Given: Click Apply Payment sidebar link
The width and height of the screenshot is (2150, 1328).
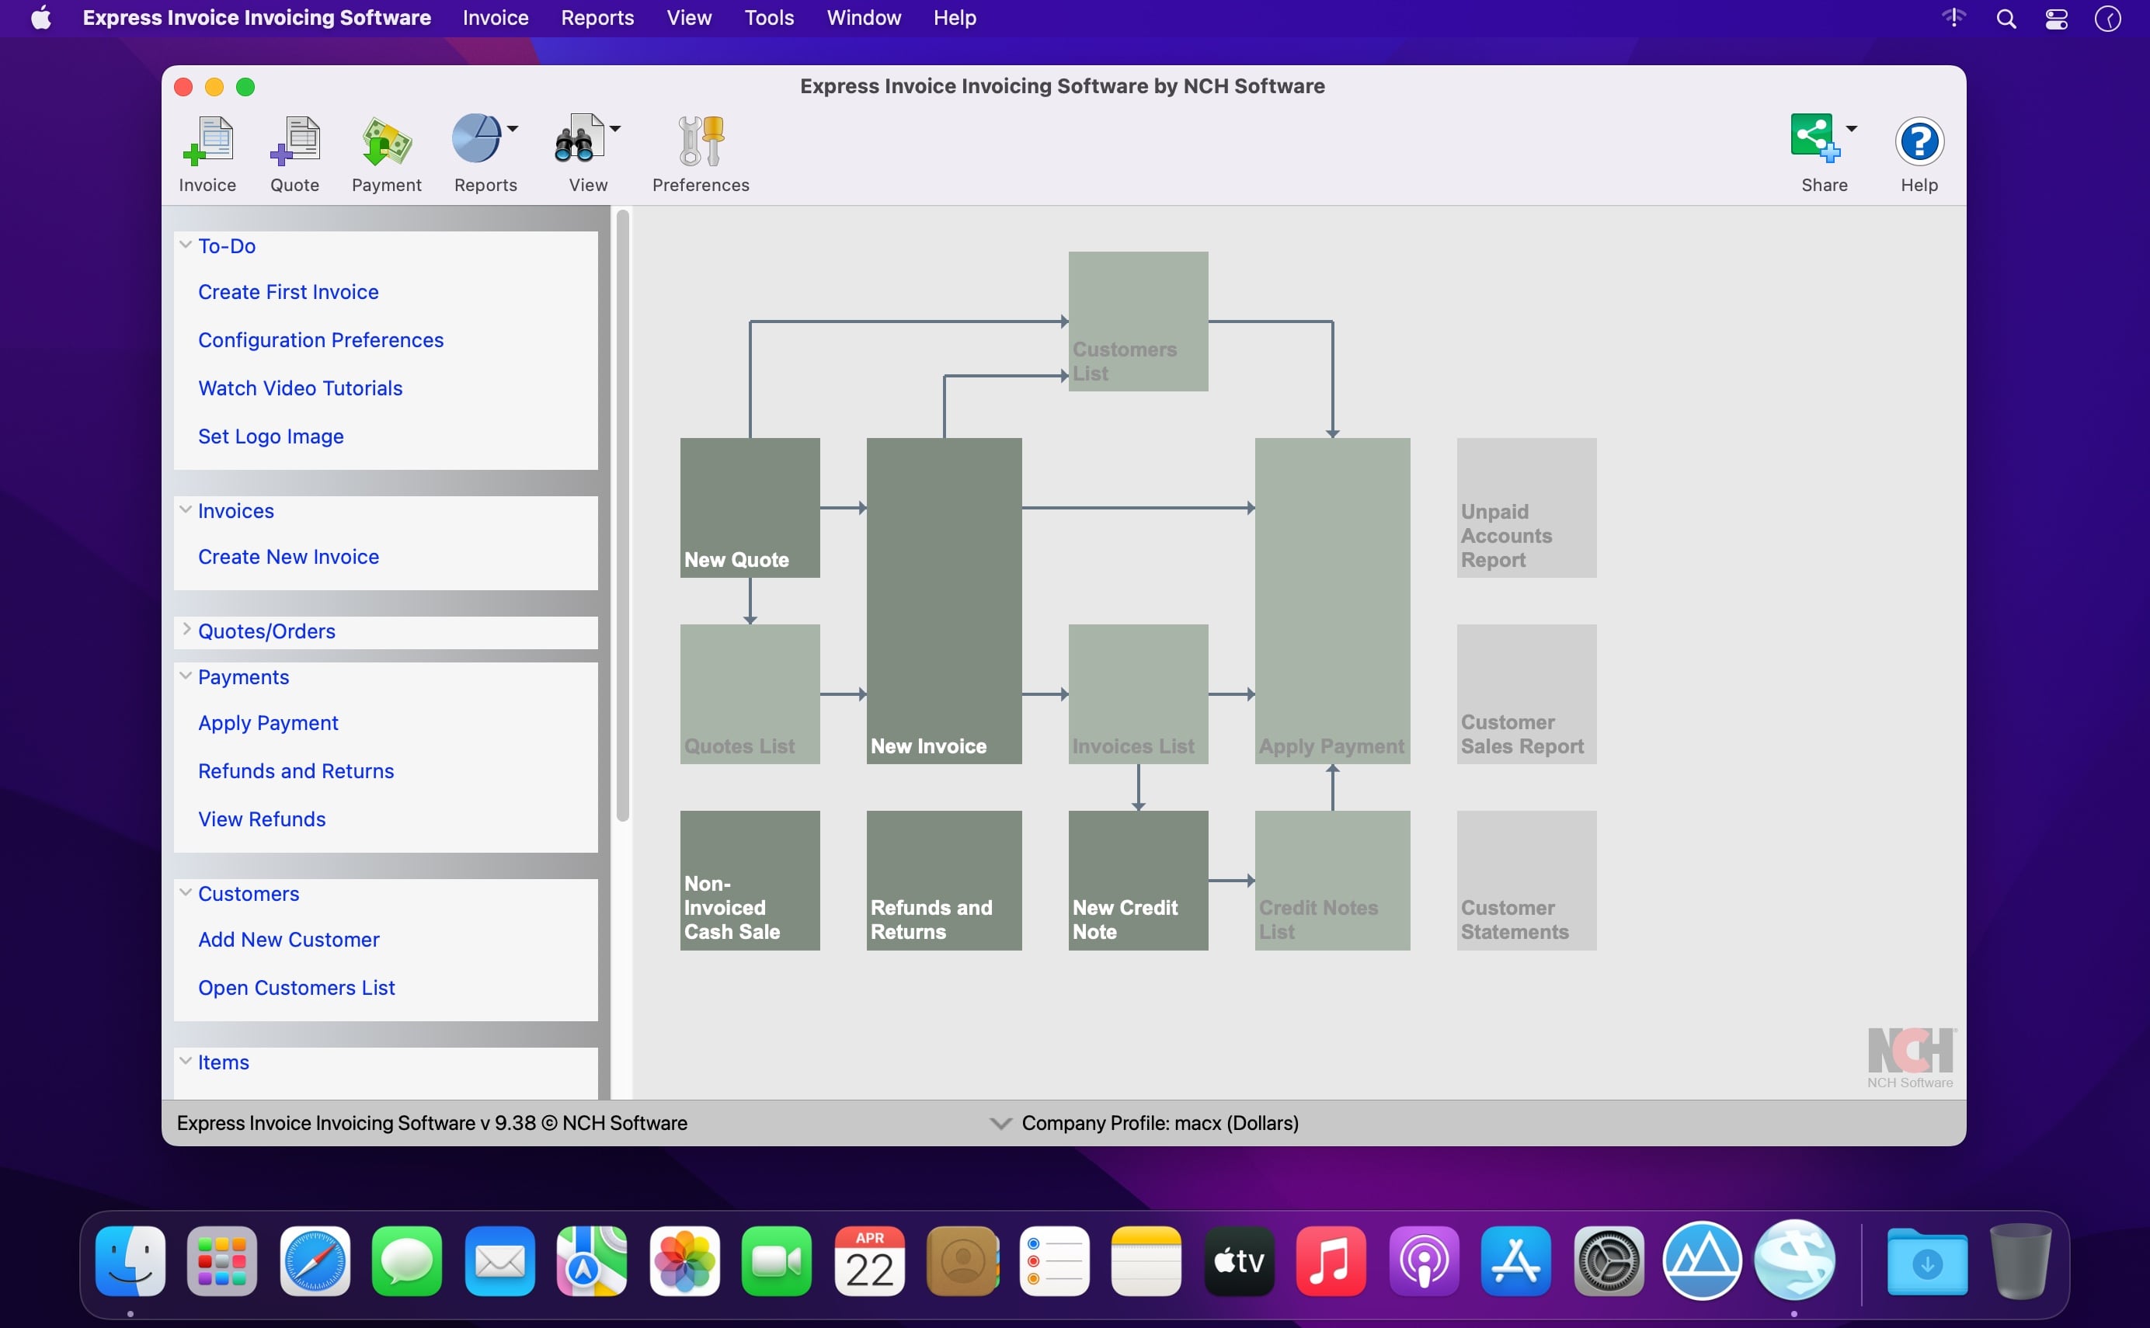Looking at the screenshot, I should tap(268, 723).
